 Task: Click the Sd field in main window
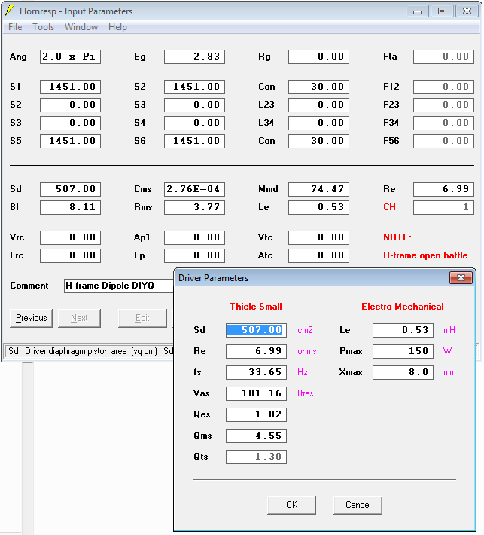(70, 189)
